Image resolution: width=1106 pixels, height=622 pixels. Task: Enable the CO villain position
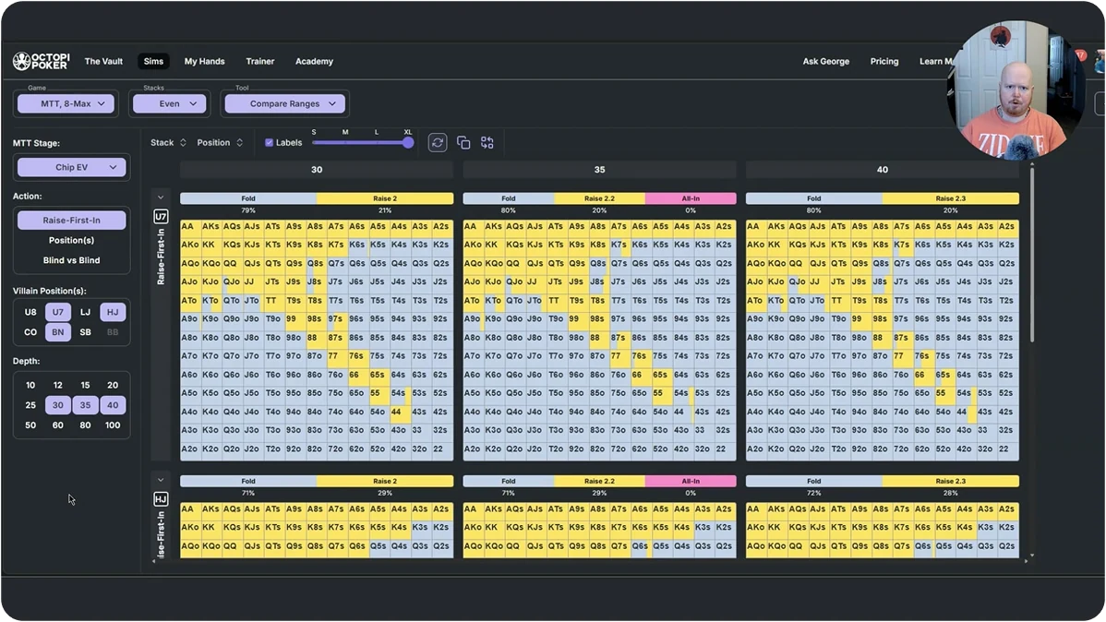click(30, 332)
